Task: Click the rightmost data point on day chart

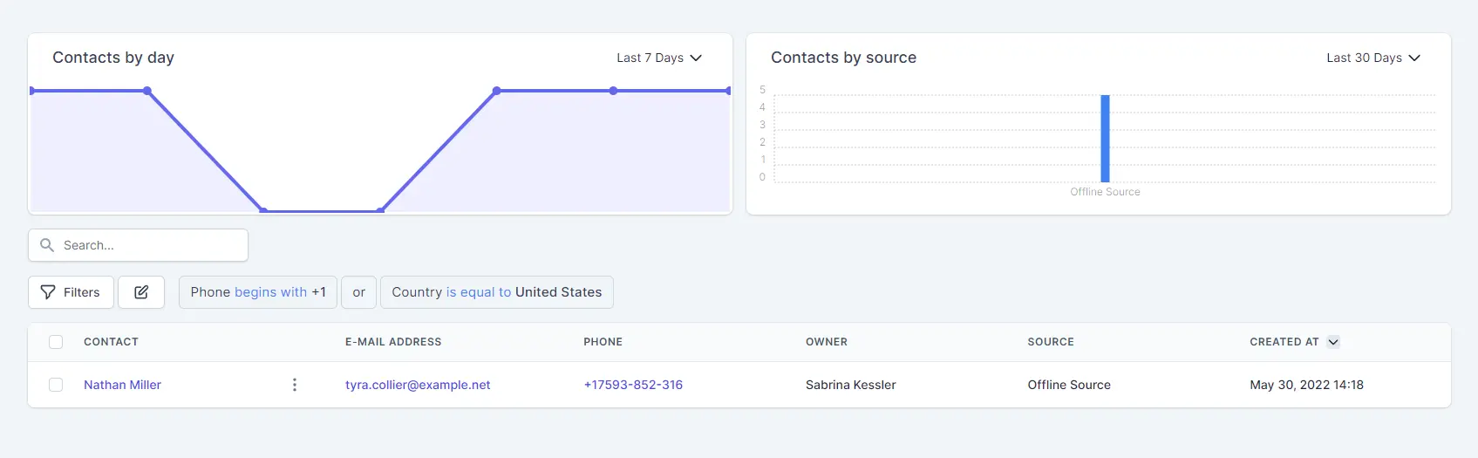Action: click(729, 91)
